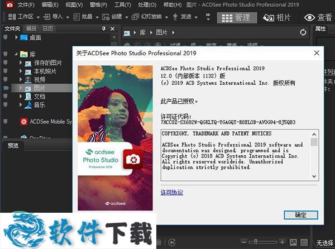Toggle easy-select marker for ACDSee Mobile Sync
335x249 pixels.
point(6,122)
